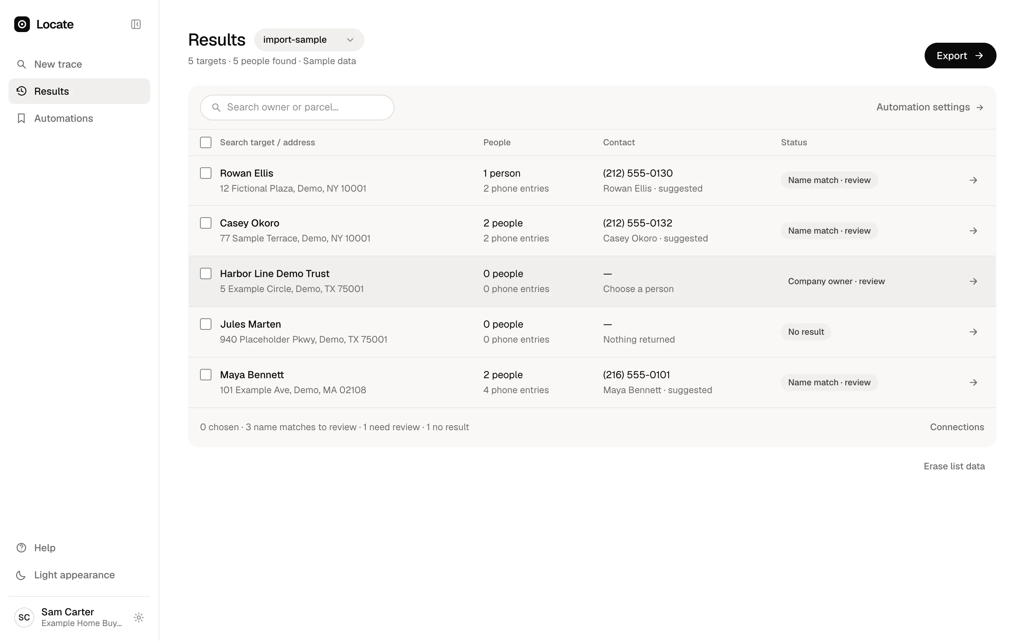Open the Help menu item
The width and height of the screenshot is (1025, 641).
(79, 548)
